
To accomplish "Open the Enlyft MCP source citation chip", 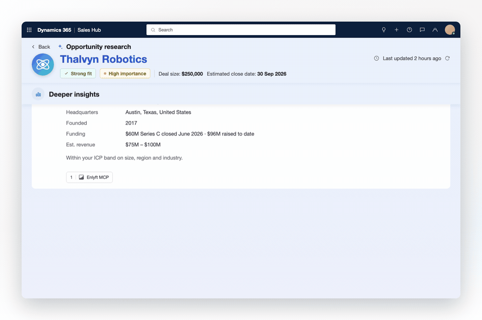I will coord(89,177).
